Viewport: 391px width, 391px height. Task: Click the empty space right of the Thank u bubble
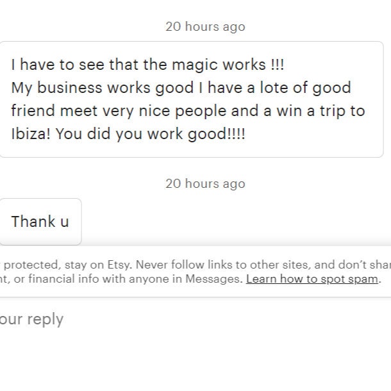235,222
